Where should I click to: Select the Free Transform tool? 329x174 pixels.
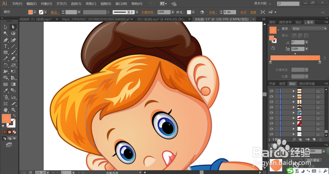coord(13,72)
